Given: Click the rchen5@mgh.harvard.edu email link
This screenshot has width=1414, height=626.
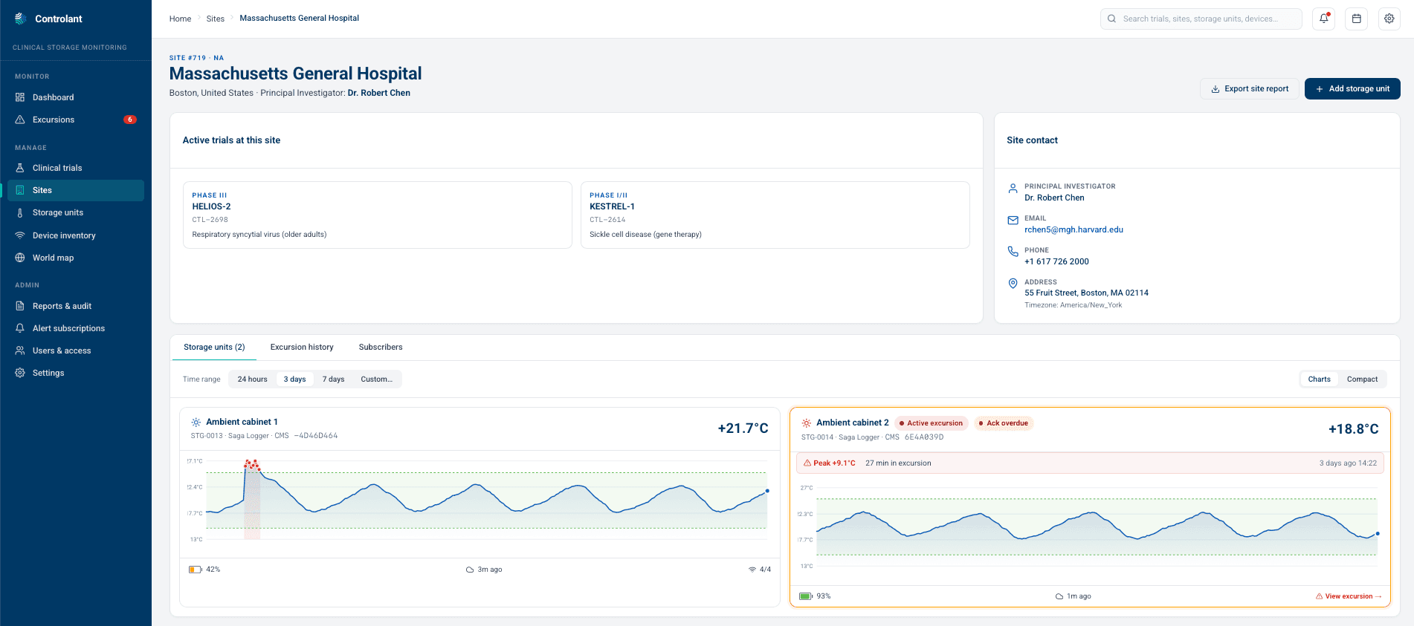Looking at the screenshot, I should [x=1074, y=229].
